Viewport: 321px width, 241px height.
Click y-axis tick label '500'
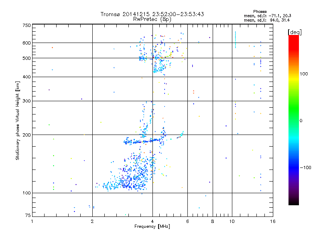click(x=26, y=58)
